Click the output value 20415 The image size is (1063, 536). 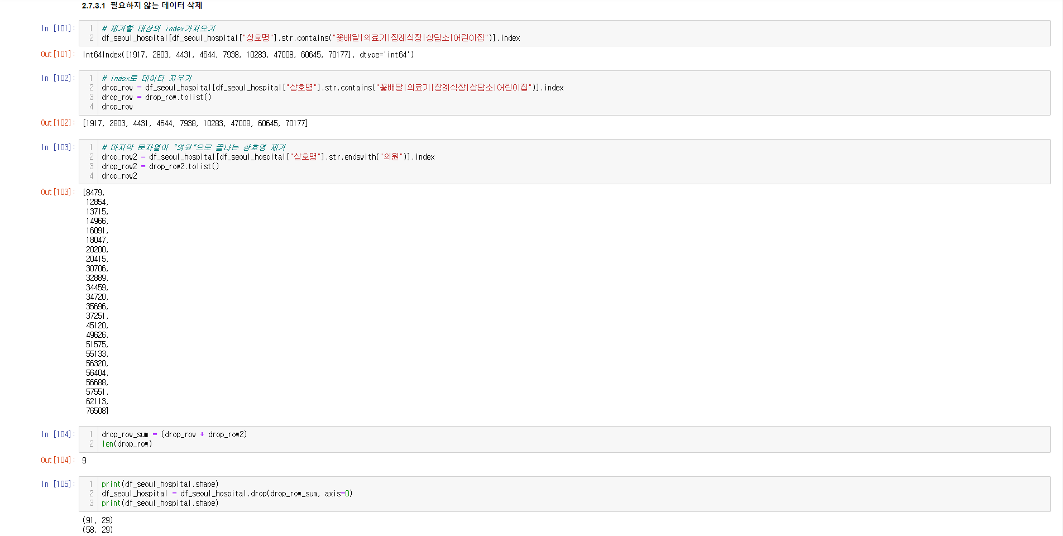(97, 259)
